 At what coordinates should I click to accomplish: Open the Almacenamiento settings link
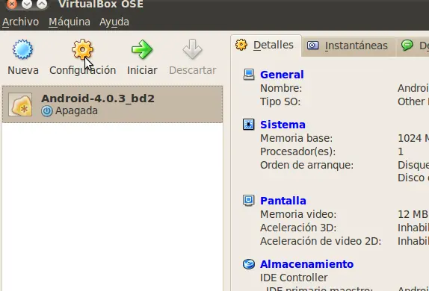(306, 264)
